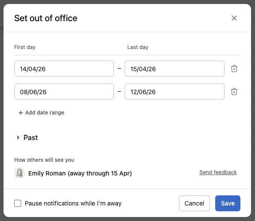Click Emily Roman's avatar picture
Viewport: 255px width, 221px height.
click(x=19, y=173)
